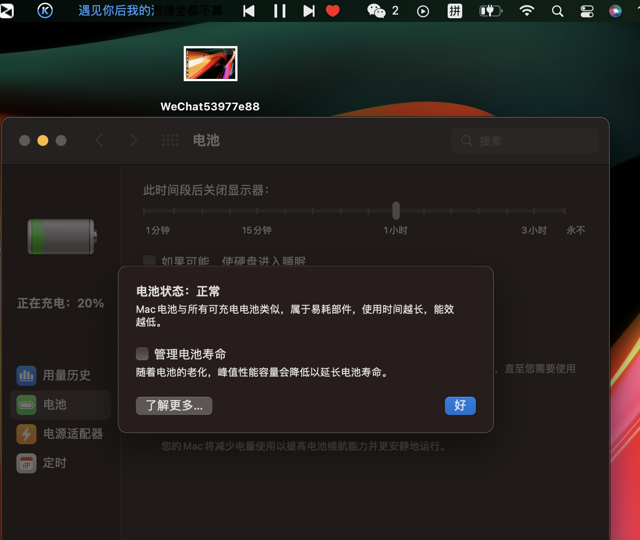
Task: Open the Wi-Fi menu bar icon
Action: coord(527,10)
